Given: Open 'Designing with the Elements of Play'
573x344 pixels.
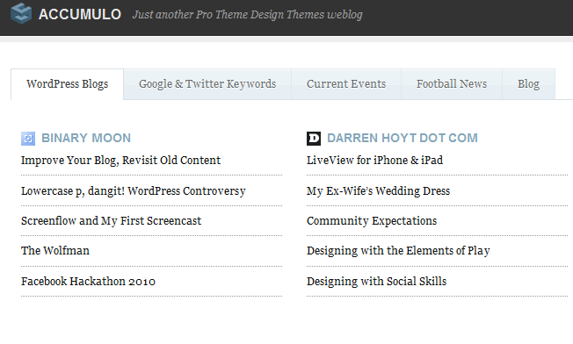Looking at the screenshot, I should 398,251.
